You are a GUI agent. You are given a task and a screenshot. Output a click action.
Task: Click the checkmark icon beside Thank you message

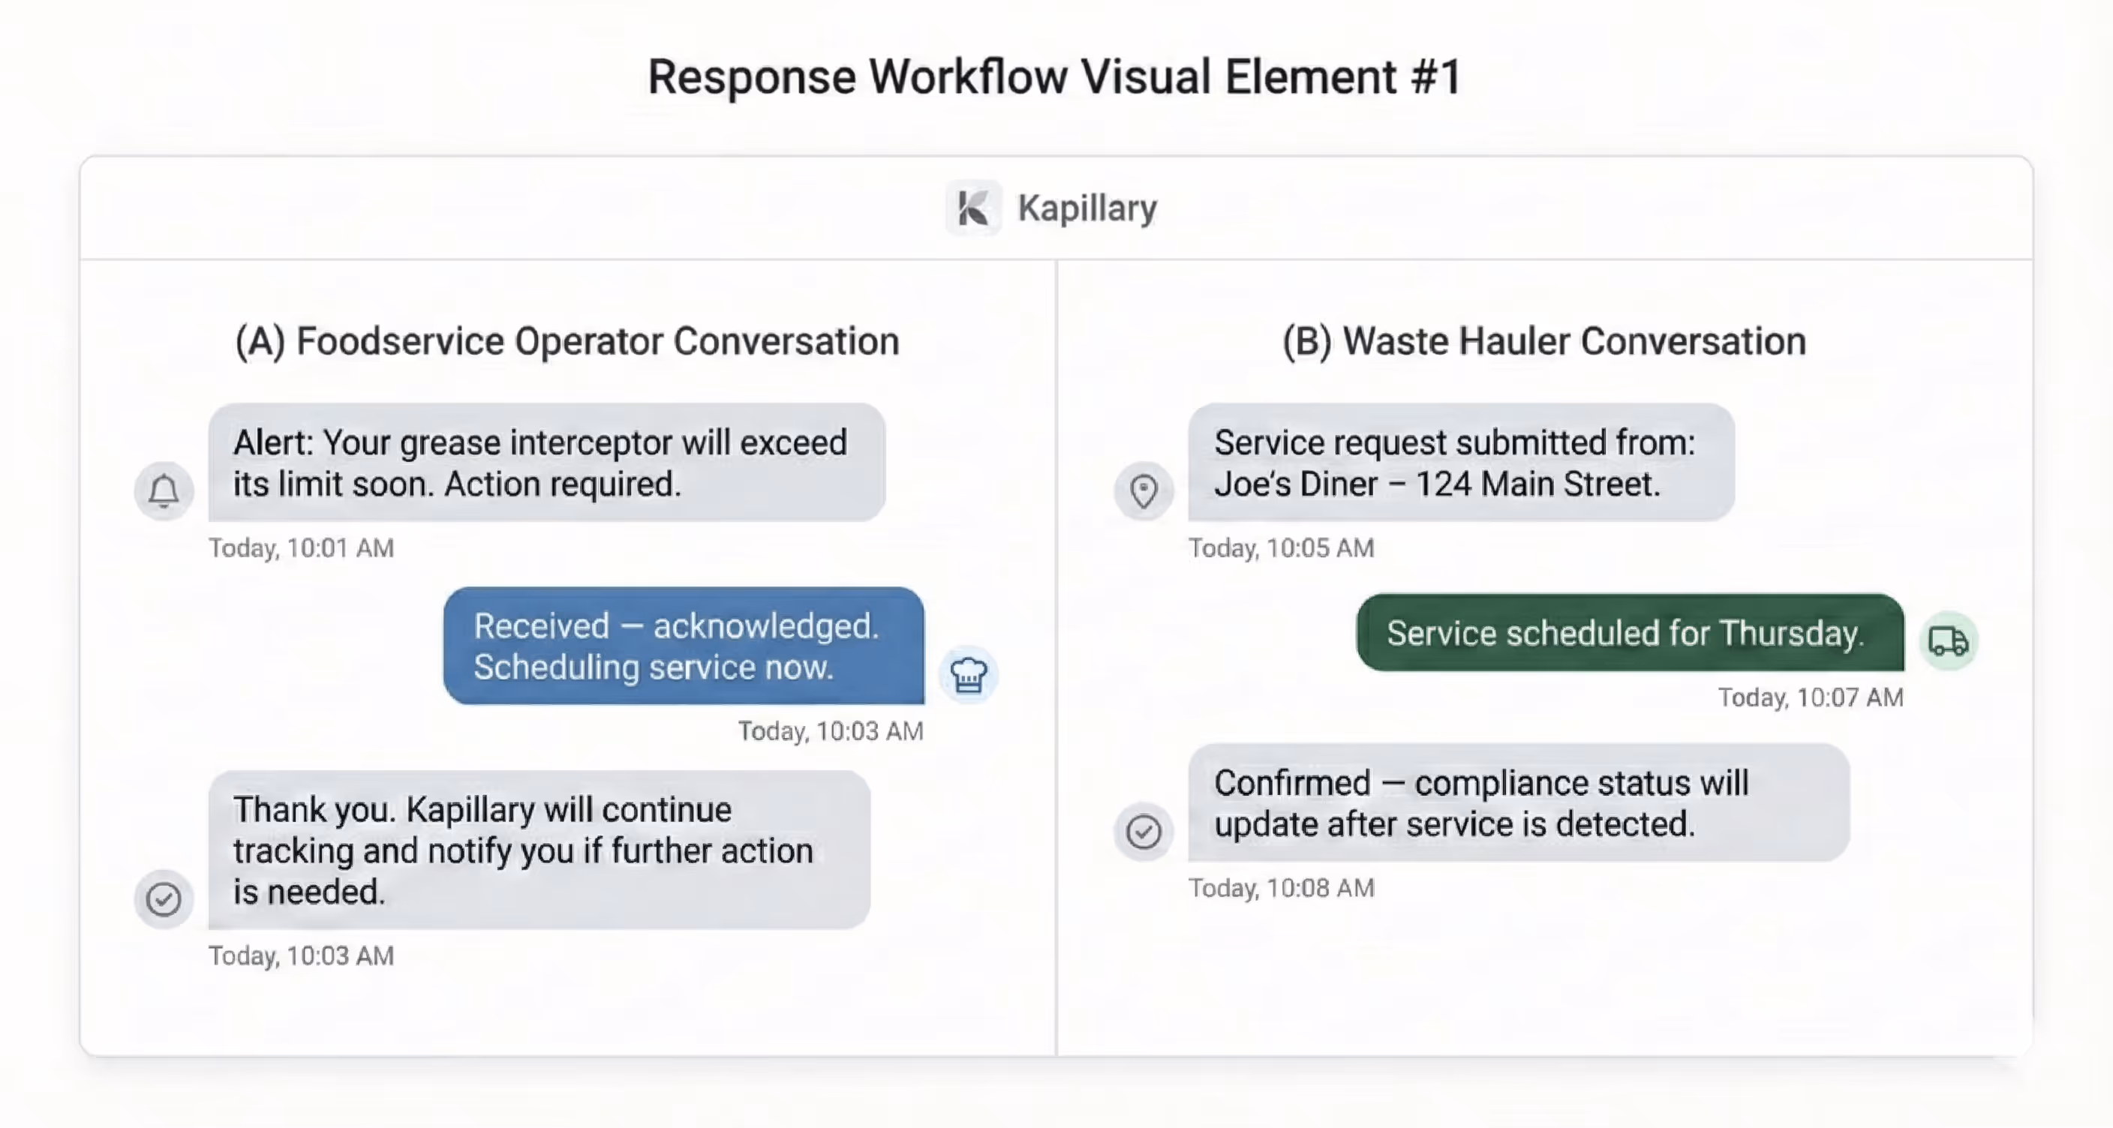tap(164, 899)
